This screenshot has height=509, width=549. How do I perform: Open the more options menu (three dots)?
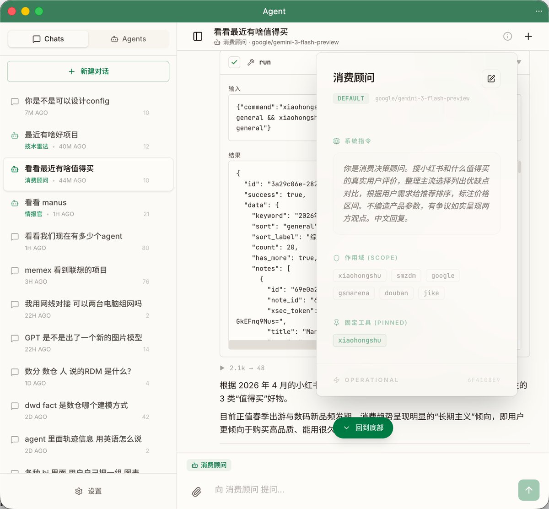[x=538, y=11]
